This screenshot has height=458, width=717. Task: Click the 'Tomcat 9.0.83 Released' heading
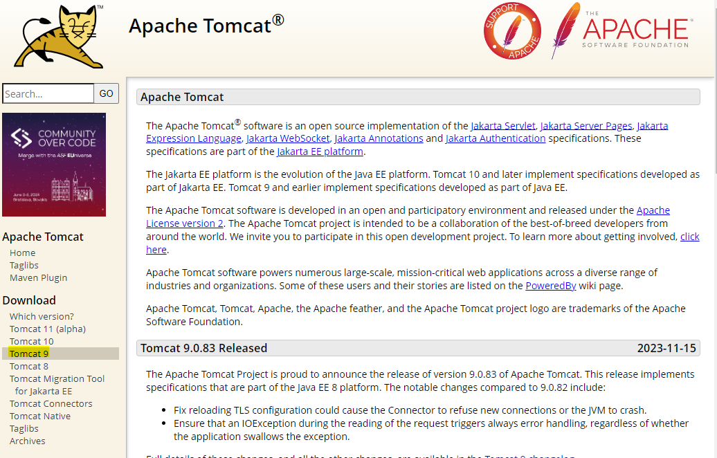tap(204, 348)
